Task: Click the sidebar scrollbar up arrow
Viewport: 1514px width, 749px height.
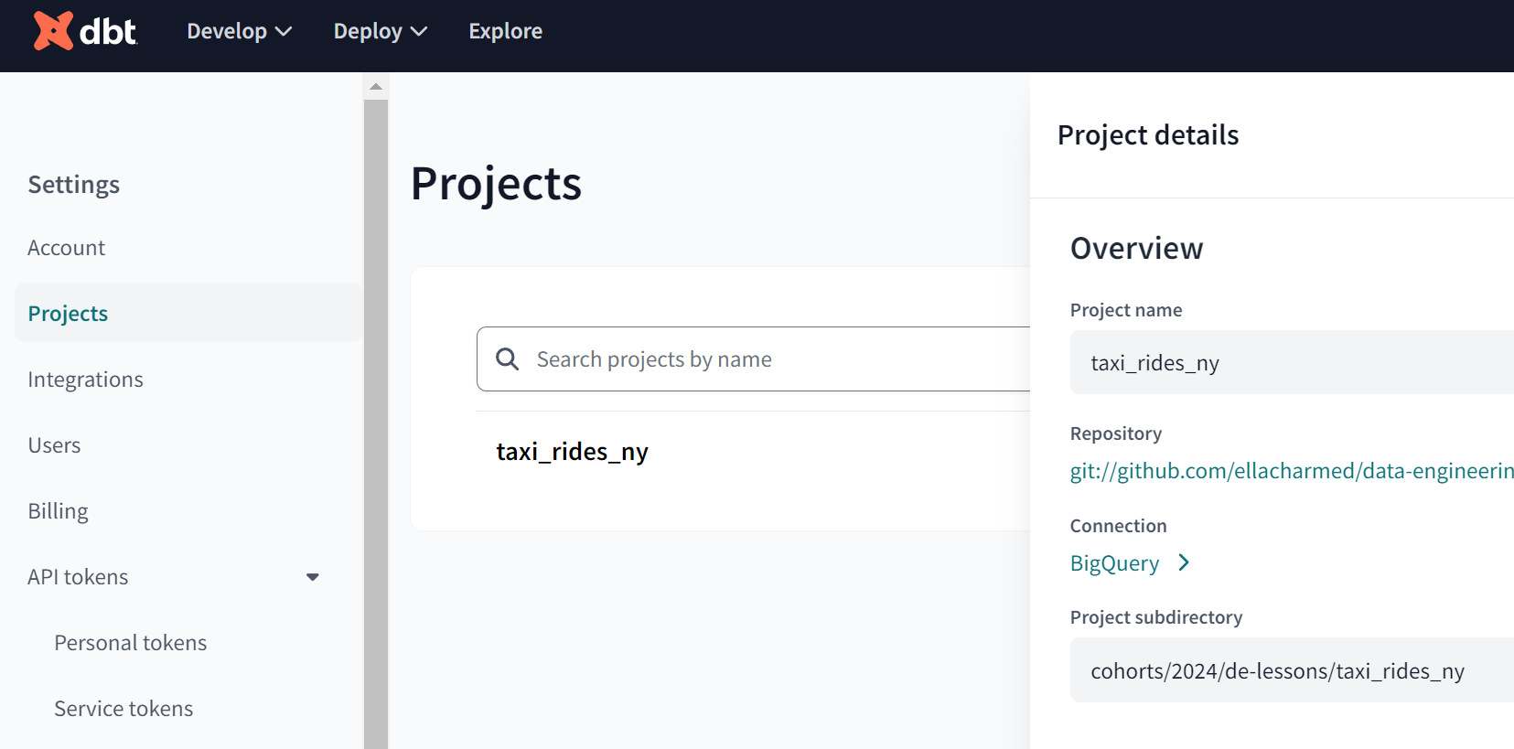Action: click(x=376, y=86)
